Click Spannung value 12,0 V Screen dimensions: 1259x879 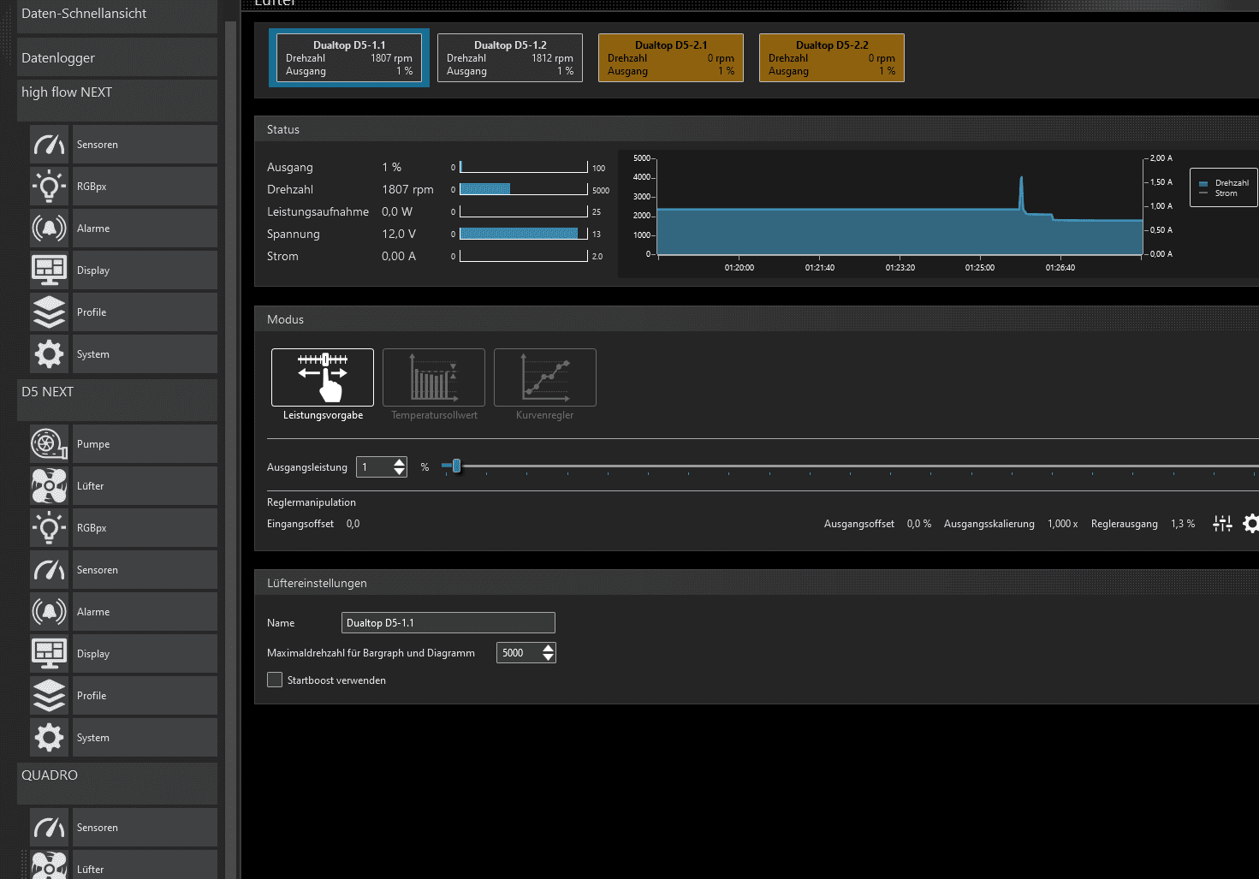(399, 234)
